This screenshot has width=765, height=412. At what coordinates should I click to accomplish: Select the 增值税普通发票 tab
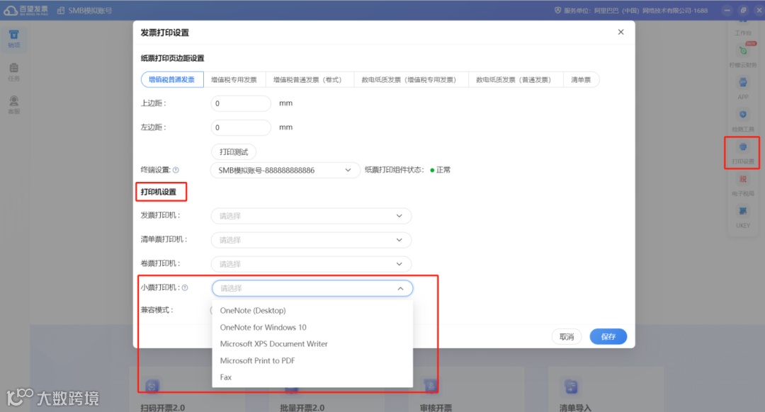coord(171,79)
